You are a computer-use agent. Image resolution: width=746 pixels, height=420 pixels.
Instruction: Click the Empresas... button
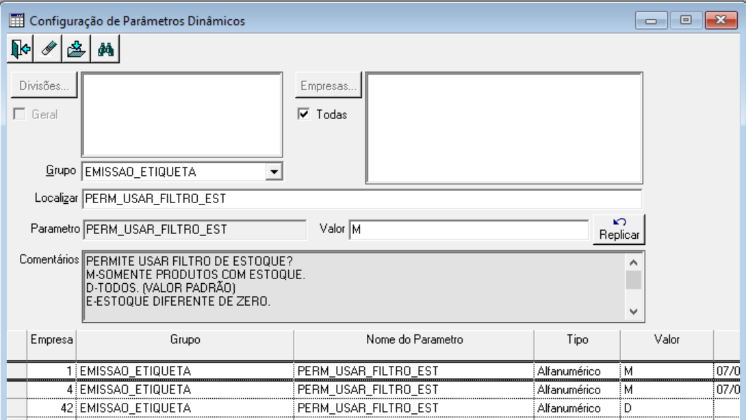[x=329, y=86]
